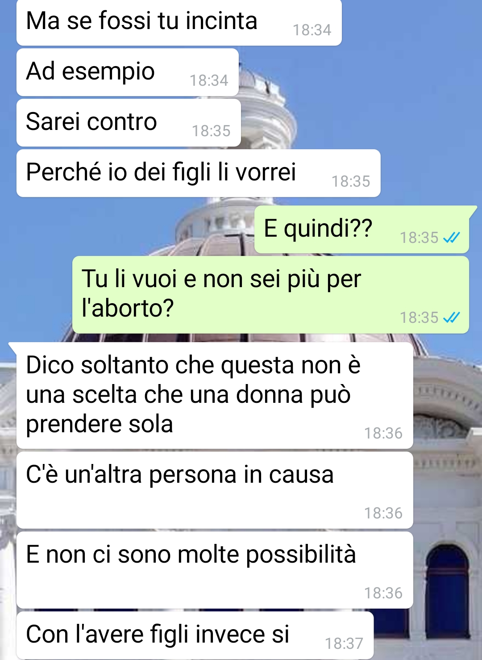Tap the green 'E quindi??' sent message
The height and width of the screenshot is (660, 482).
[361, 230]
